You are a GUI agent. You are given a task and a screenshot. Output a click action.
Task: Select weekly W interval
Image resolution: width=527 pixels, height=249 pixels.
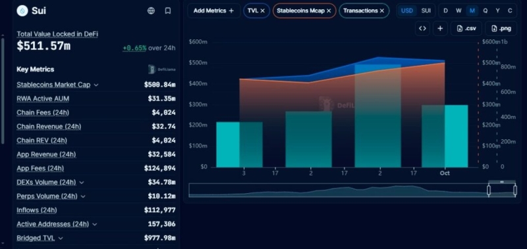458,11
